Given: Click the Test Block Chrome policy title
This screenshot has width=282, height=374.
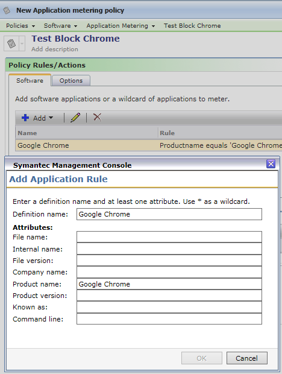Looking at the screenshot, I should [75, 39].
